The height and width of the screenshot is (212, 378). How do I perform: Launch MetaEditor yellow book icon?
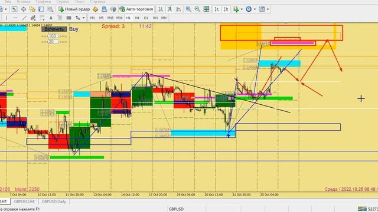(95, 9)
